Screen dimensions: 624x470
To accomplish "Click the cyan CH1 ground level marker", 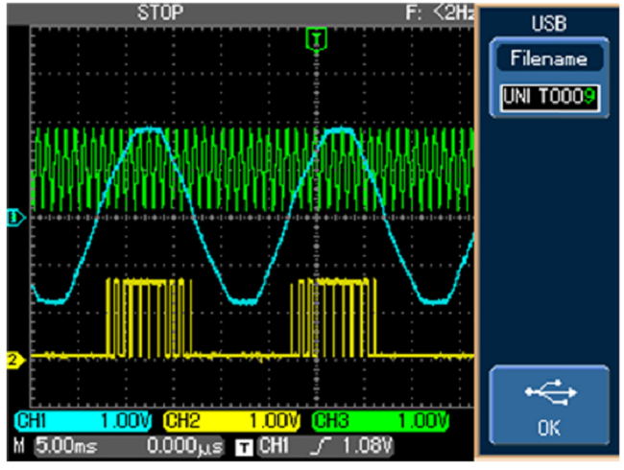I will coord(12,219).
